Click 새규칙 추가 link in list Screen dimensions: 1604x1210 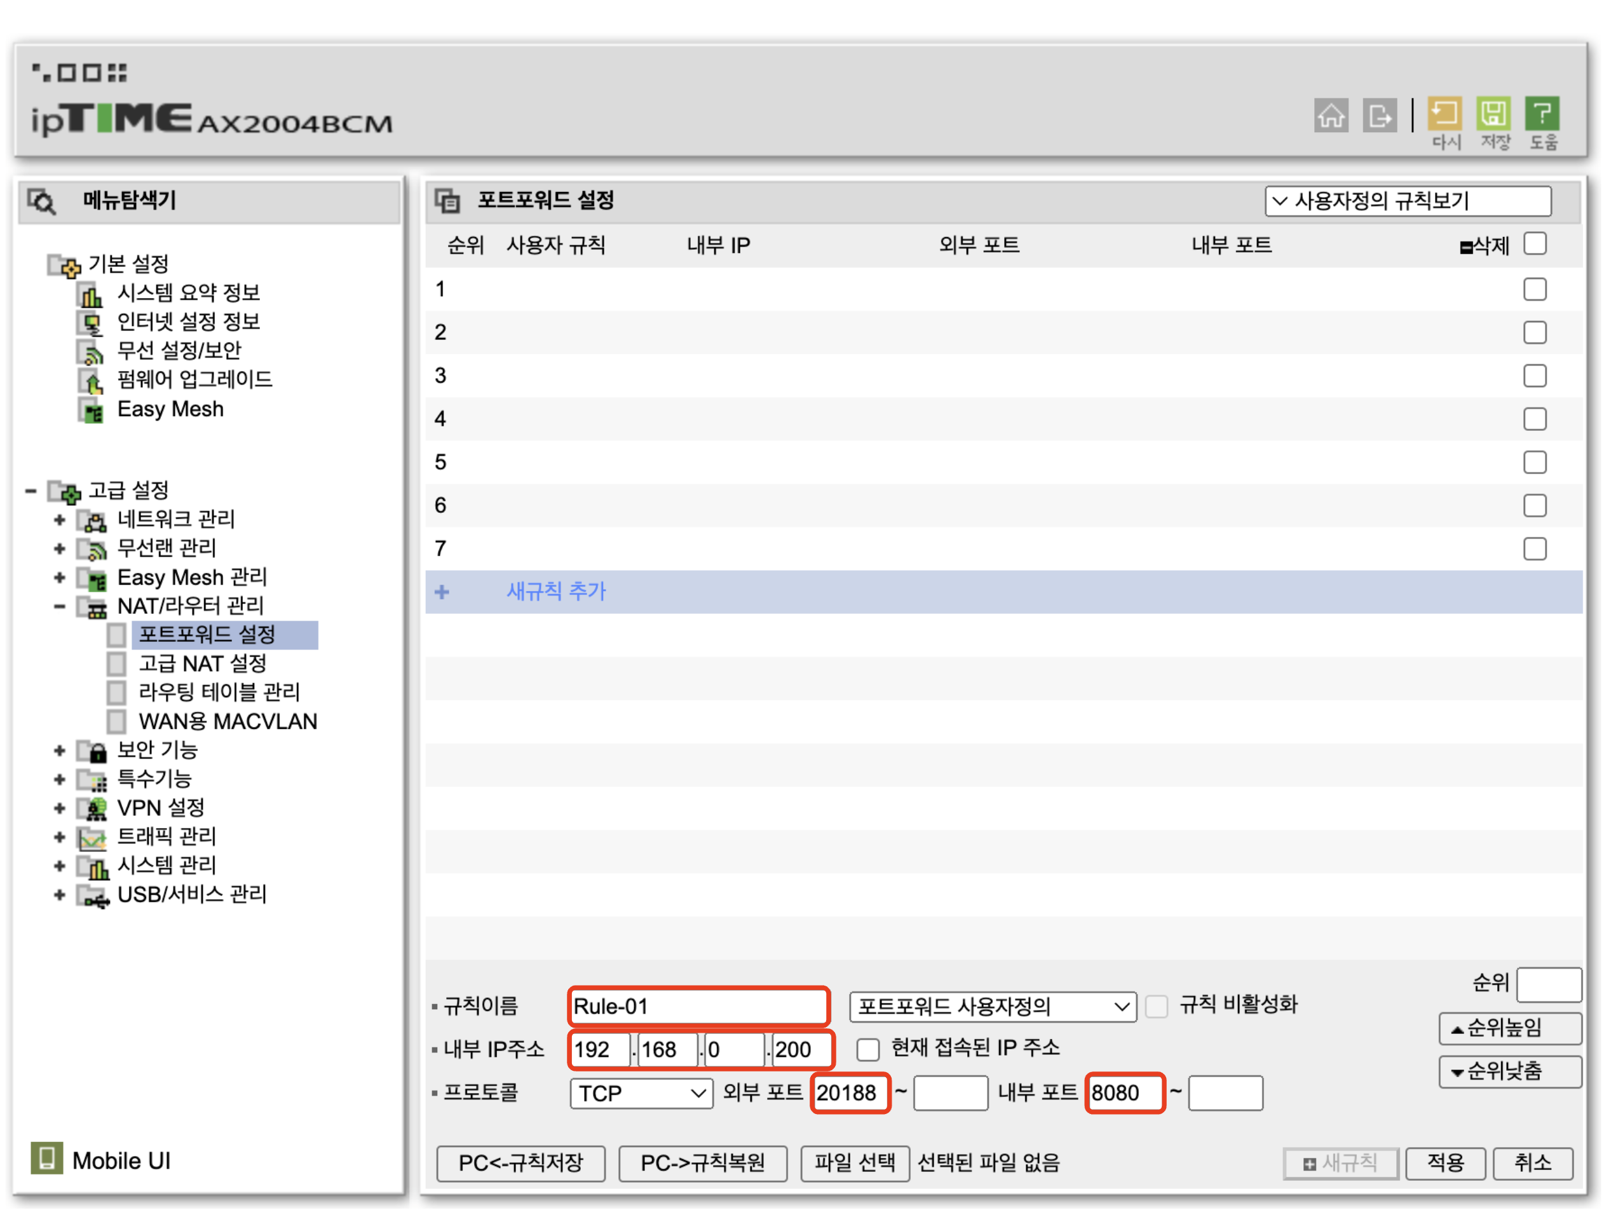click(x=555, y=592)
